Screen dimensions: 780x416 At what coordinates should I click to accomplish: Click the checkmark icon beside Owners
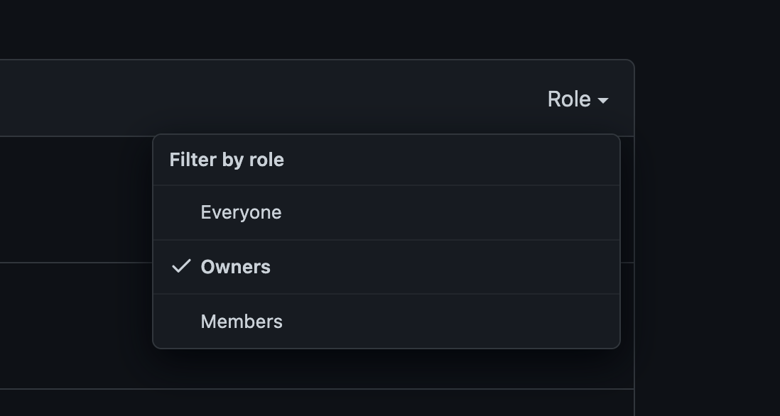click(x=182, y=266)
